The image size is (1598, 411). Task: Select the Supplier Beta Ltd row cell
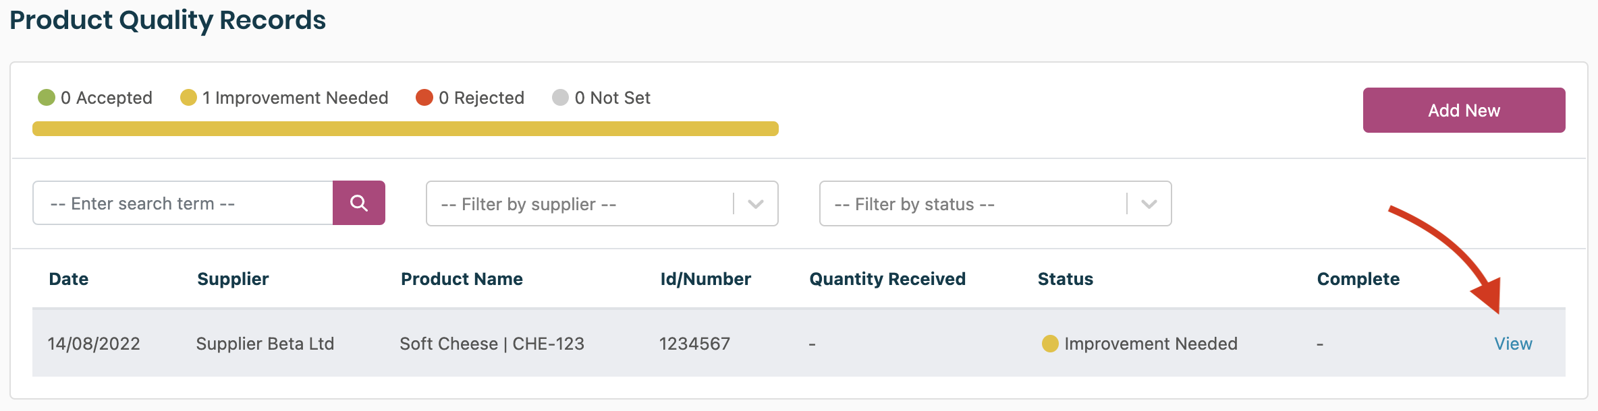click(265, 344)
